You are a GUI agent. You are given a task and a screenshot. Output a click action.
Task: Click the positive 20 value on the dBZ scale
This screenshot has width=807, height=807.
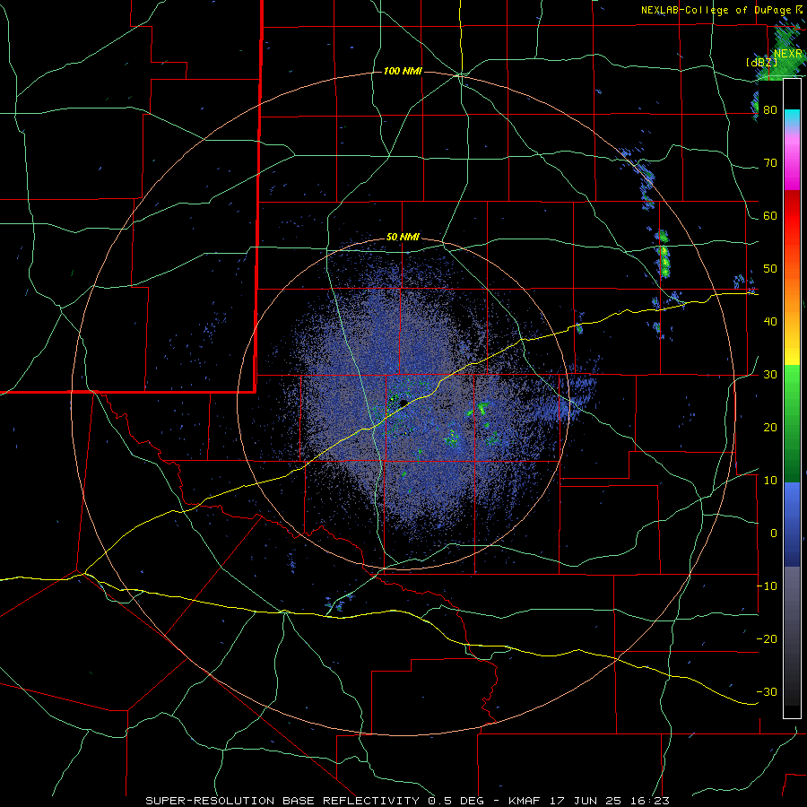[x=770, y=428]
